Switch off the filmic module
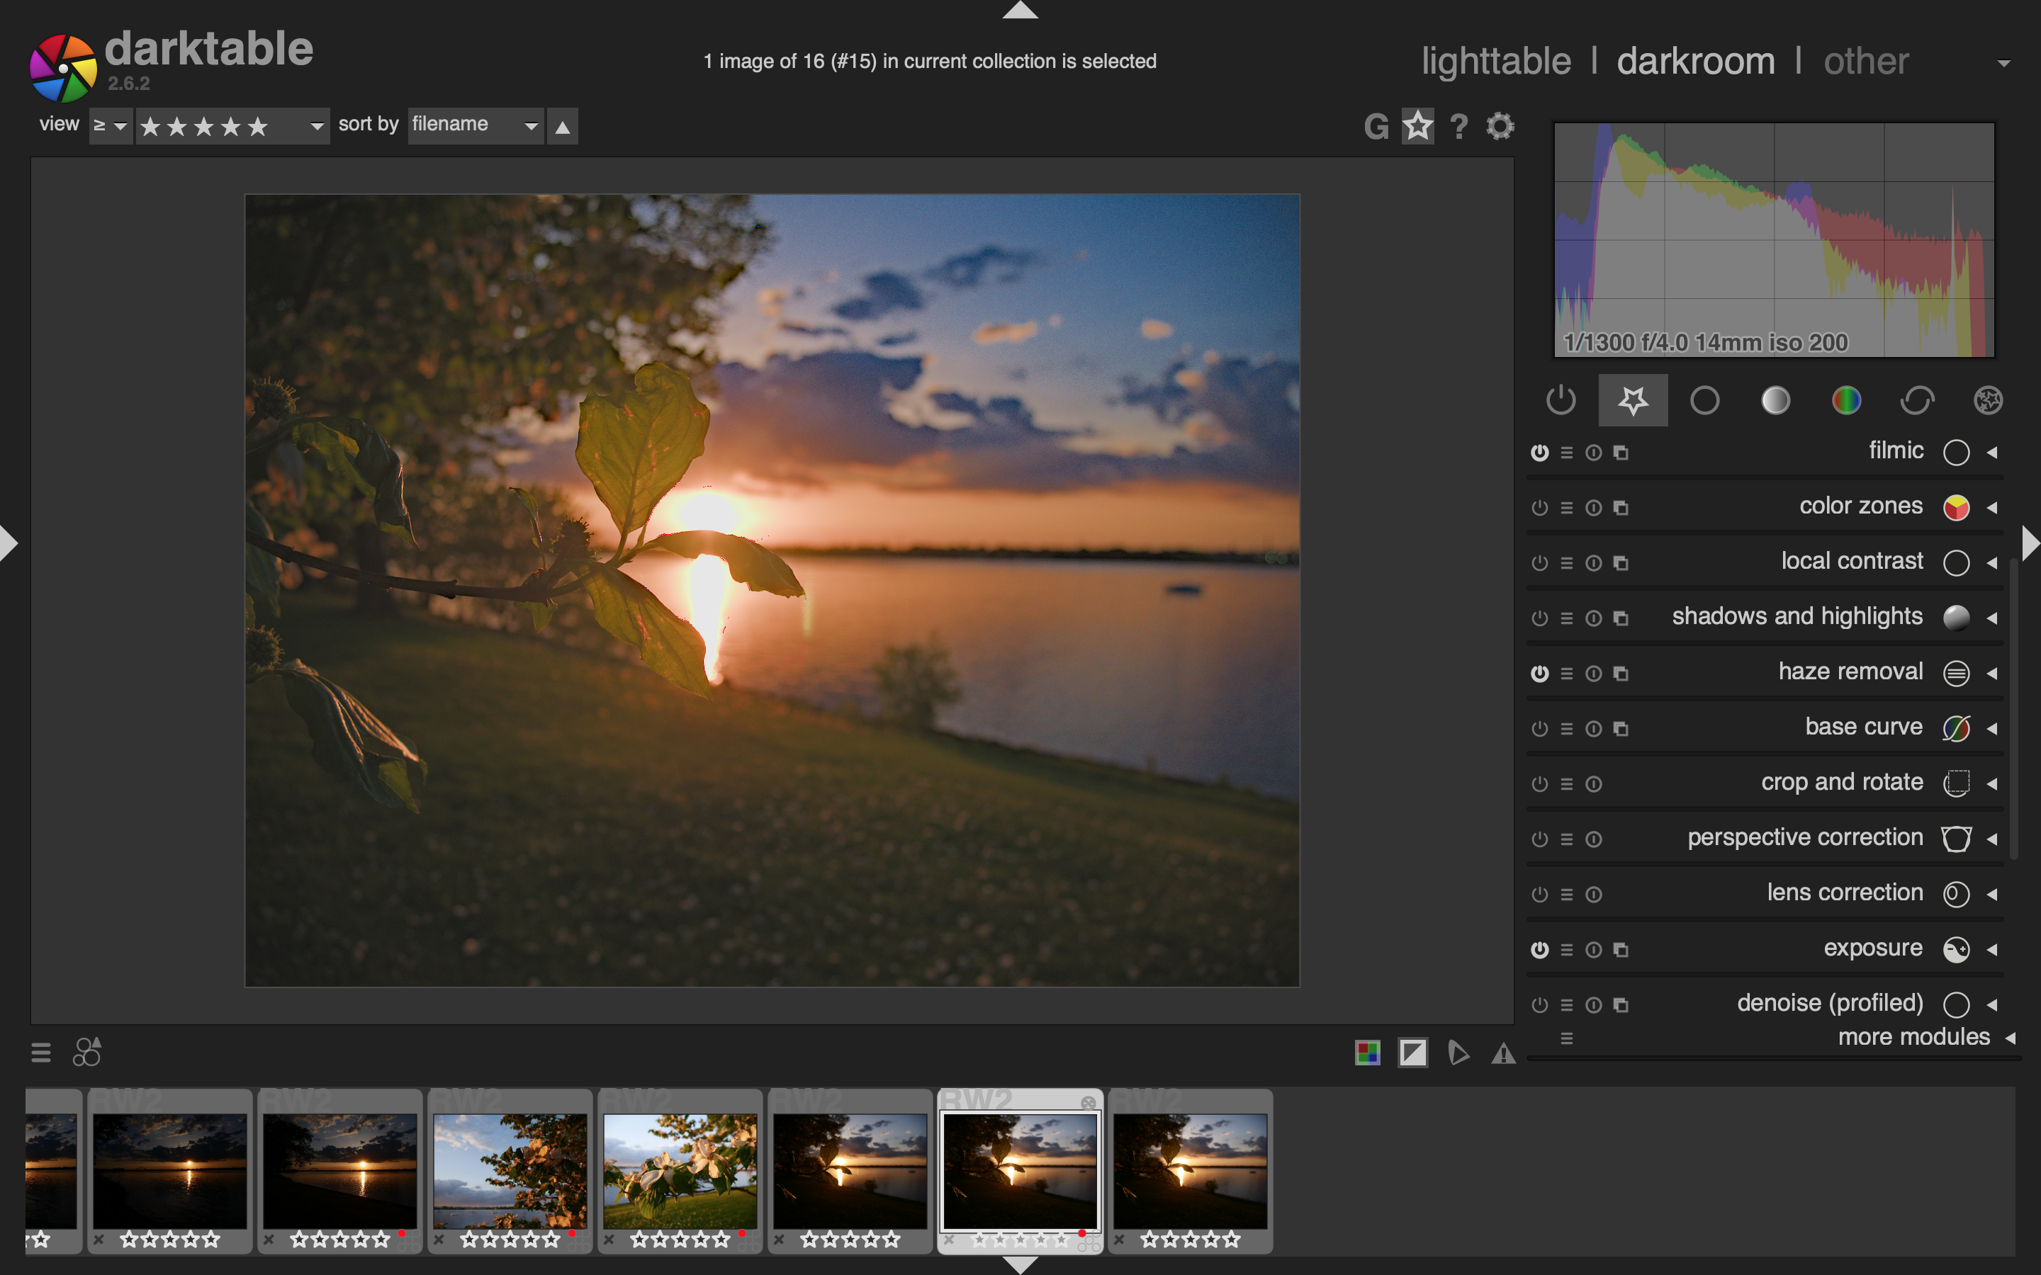Image resolution: width=2041 pixels, height=1275 pixels. point(1539,453)
